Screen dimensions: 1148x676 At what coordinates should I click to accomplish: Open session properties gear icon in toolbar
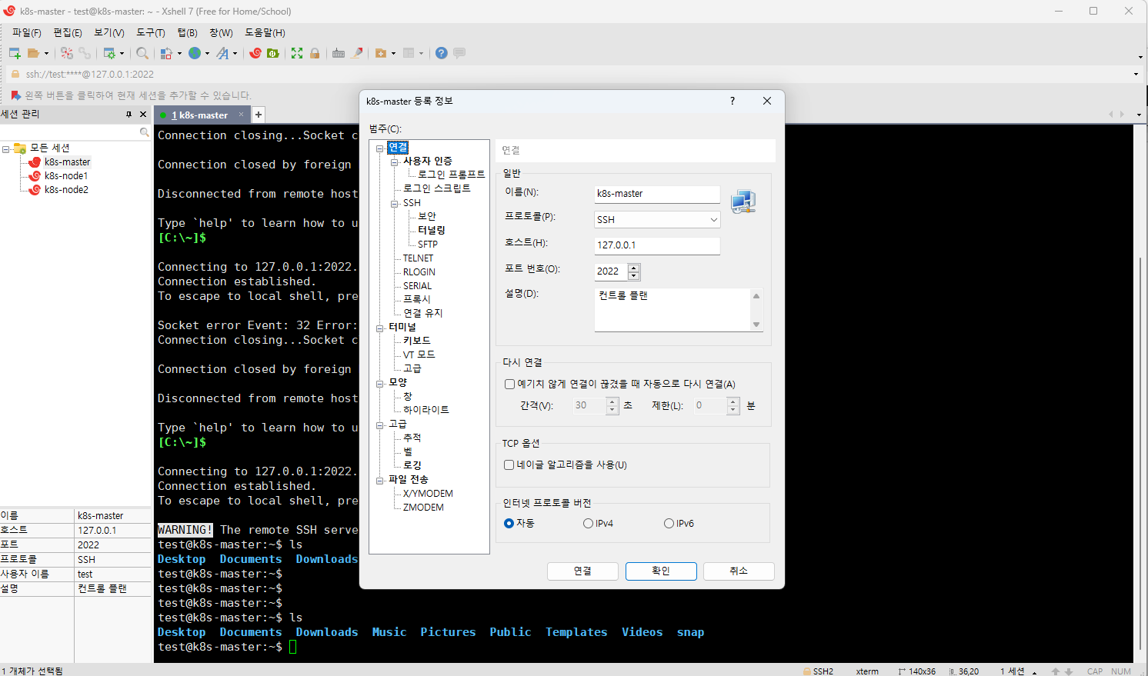coord(109,53)
